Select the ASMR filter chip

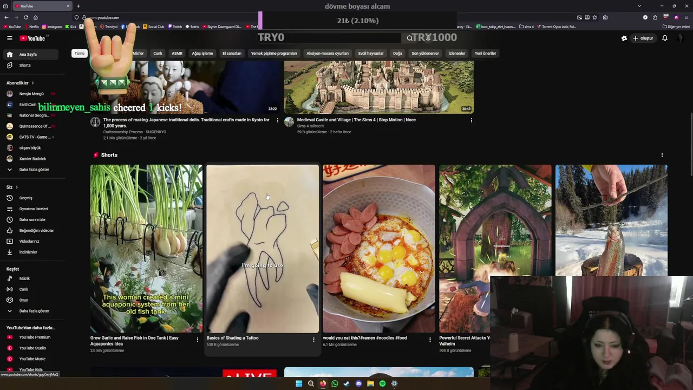(177, 53)
